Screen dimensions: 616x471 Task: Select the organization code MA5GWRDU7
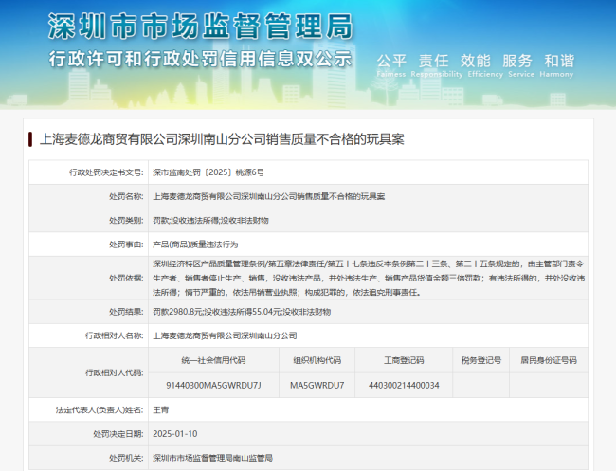317,386
